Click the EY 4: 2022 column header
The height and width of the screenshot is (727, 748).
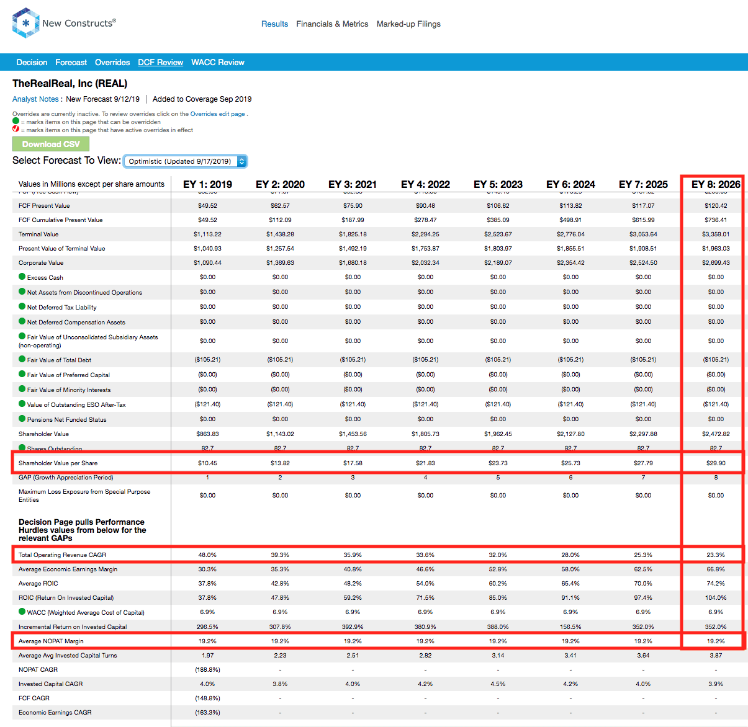pyautogui.click(x=425, y=184)
